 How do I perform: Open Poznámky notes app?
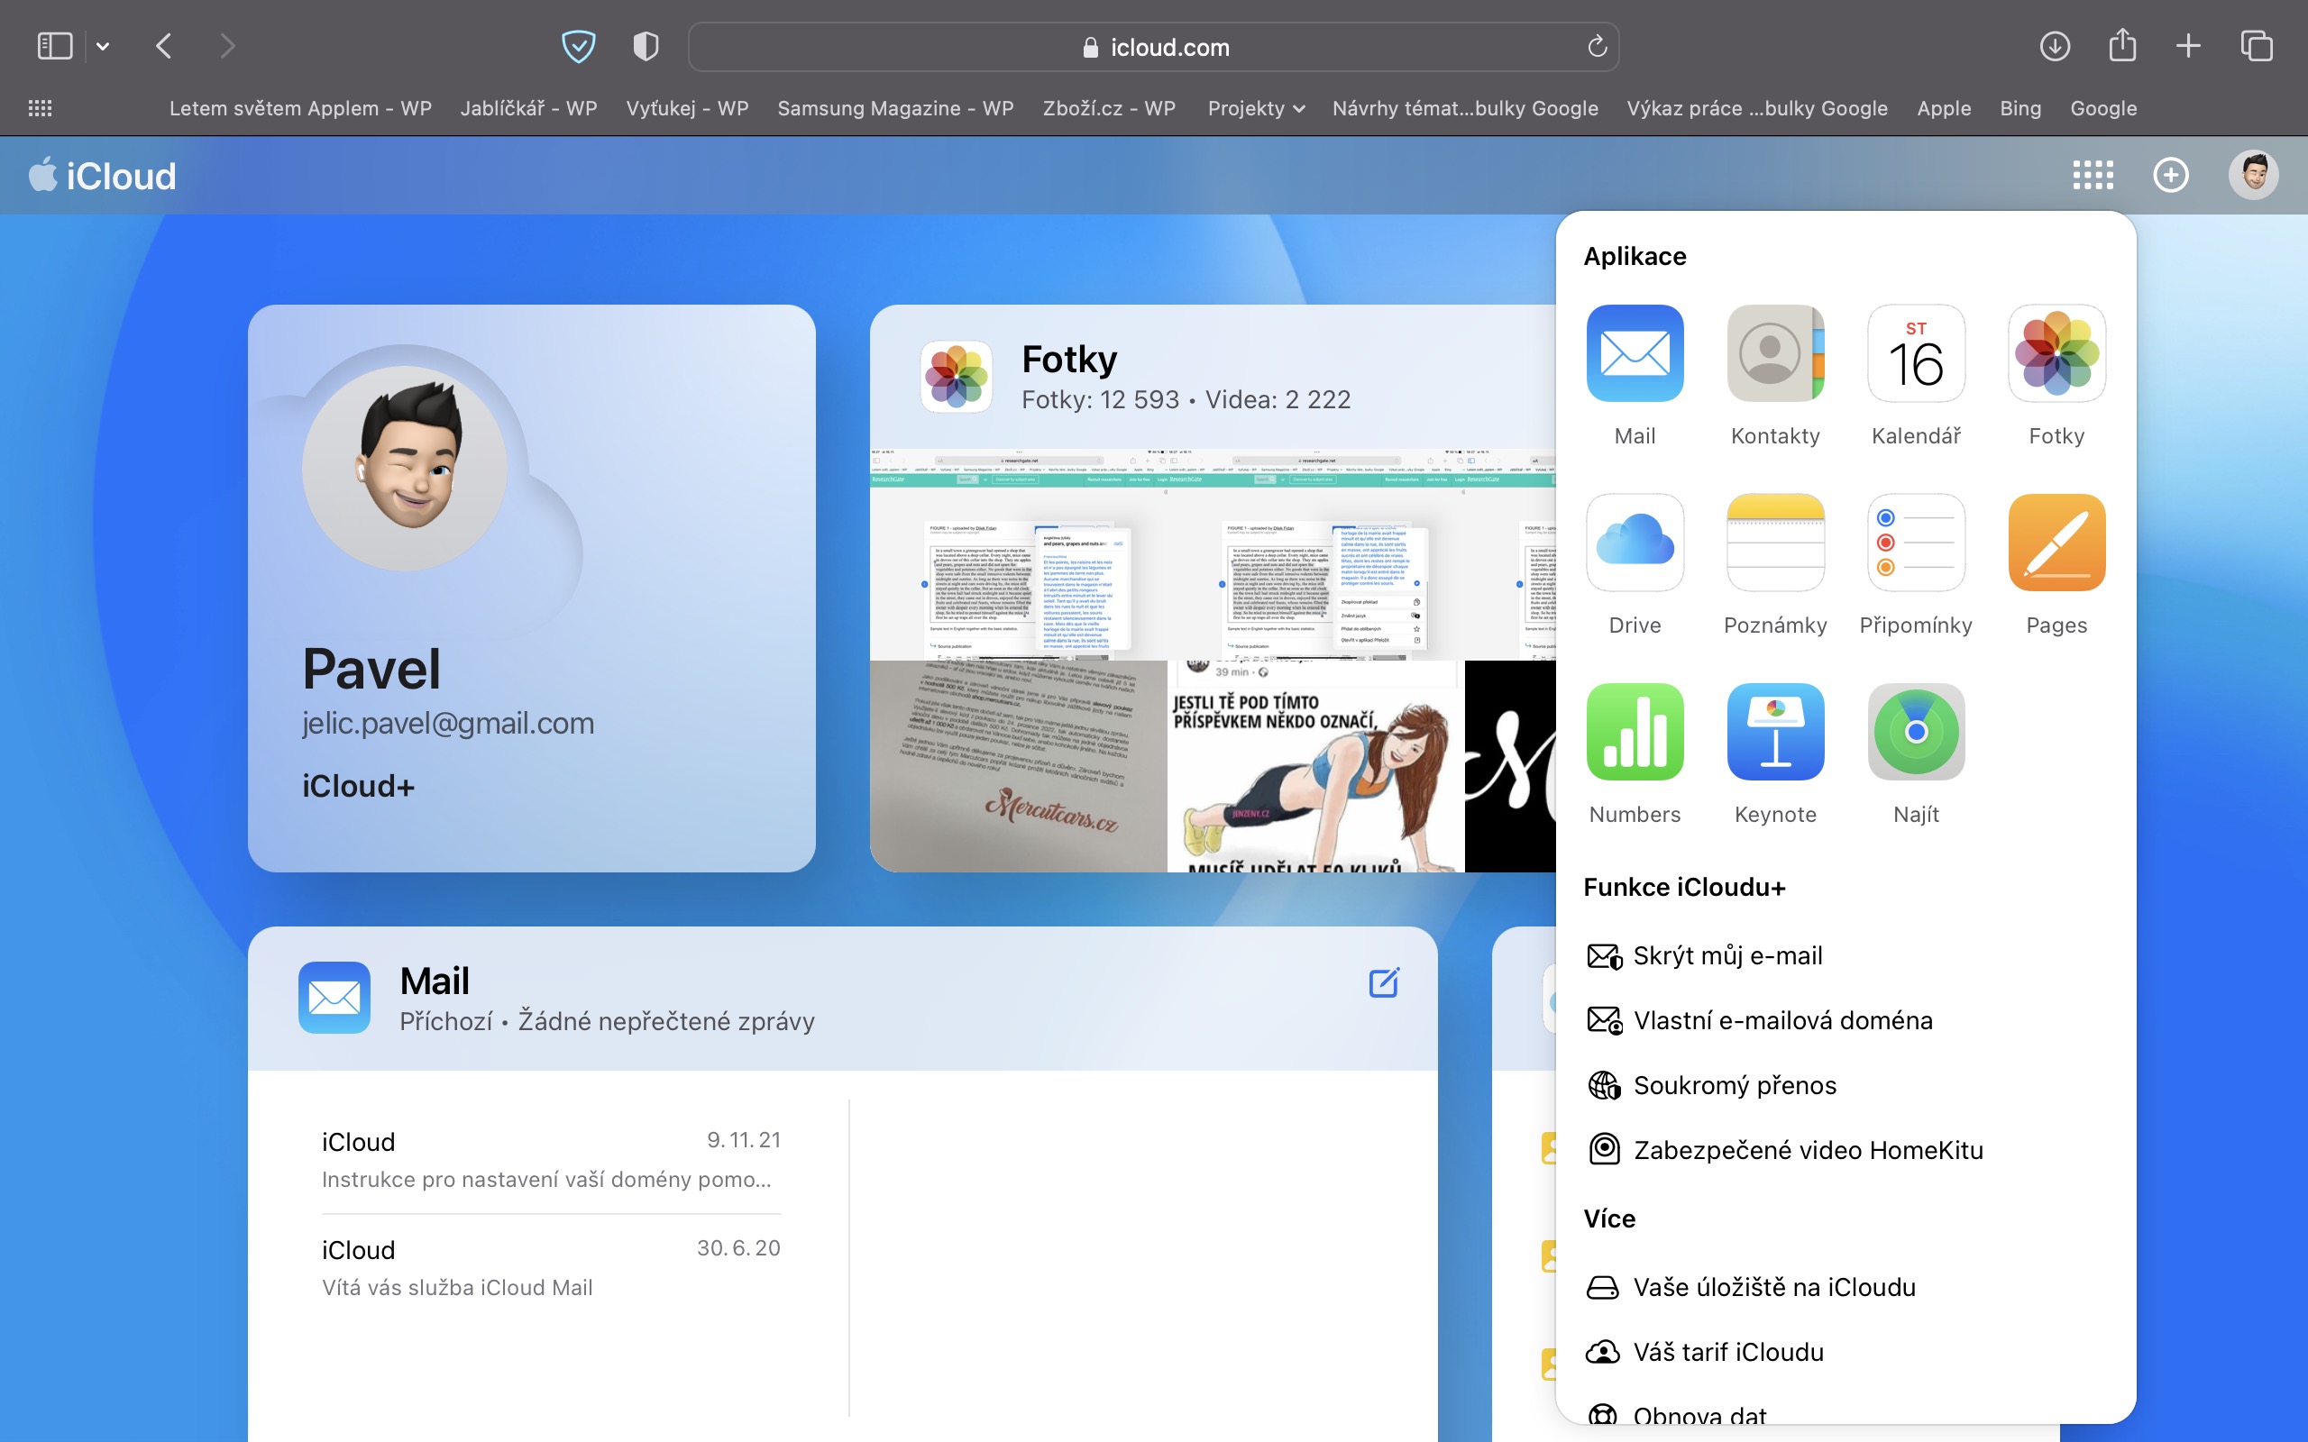(x=1775, y=542)
